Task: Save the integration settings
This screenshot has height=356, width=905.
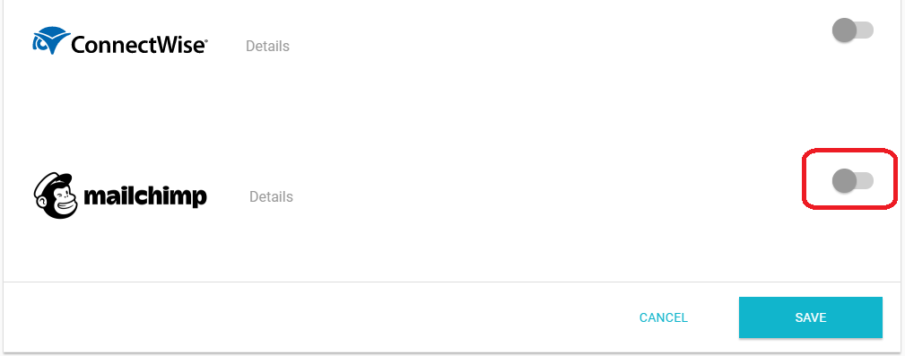Action: pos(810,317)
